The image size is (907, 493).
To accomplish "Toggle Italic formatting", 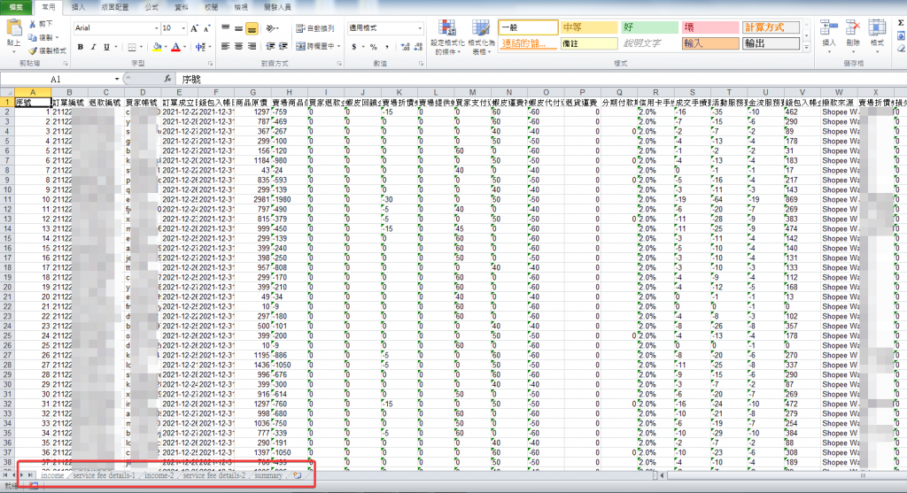I will coord(94,47).
